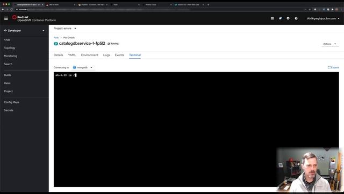
Task: Switch to the last open browser tab
Action: pyautogui.click(x=189, y=5)
